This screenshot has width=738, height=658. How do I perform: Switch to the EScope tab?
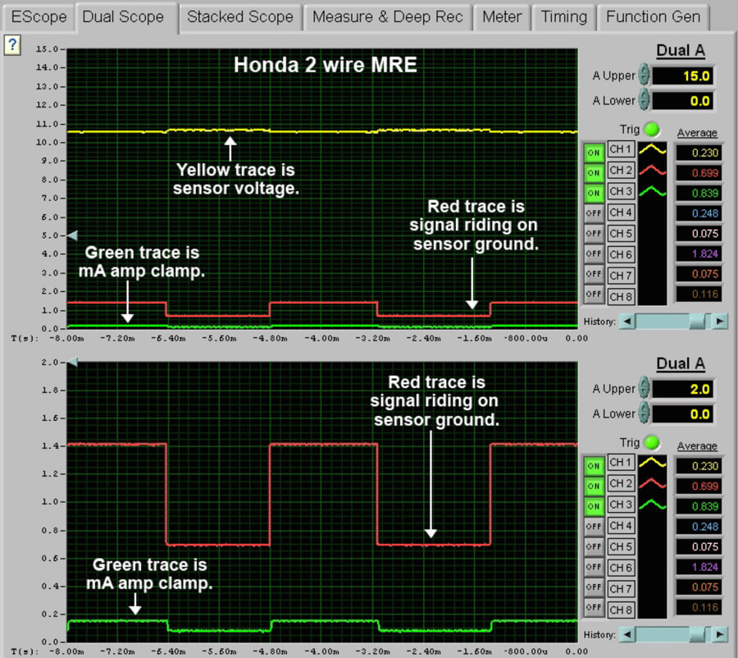(x=39, y=17)
